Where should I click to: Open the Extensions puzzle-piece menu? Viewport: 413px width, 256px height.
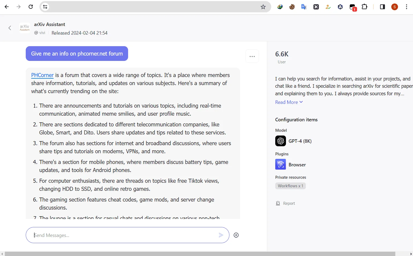[x=364, y=7]
